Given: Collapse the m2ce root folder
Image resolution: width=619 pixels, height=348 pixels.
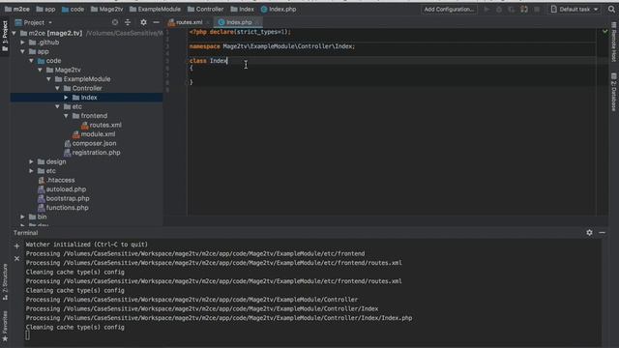Looking at the screenshot, I should pos(15,33).
